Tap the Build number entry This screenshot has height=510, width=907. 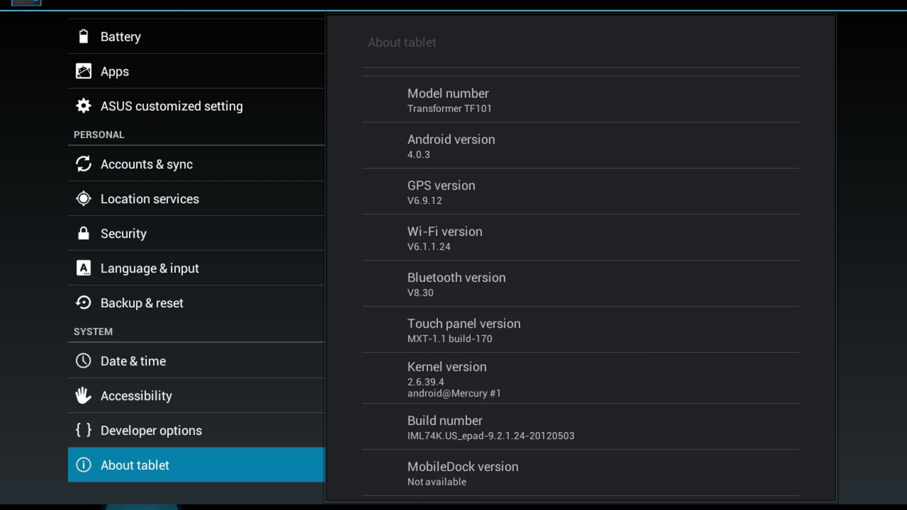coord(580,427)
